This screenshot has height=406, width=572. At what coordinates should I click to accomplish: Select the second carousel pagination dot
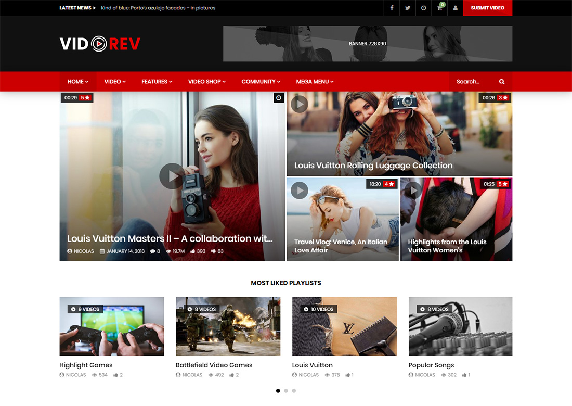(x=286, y=391)
